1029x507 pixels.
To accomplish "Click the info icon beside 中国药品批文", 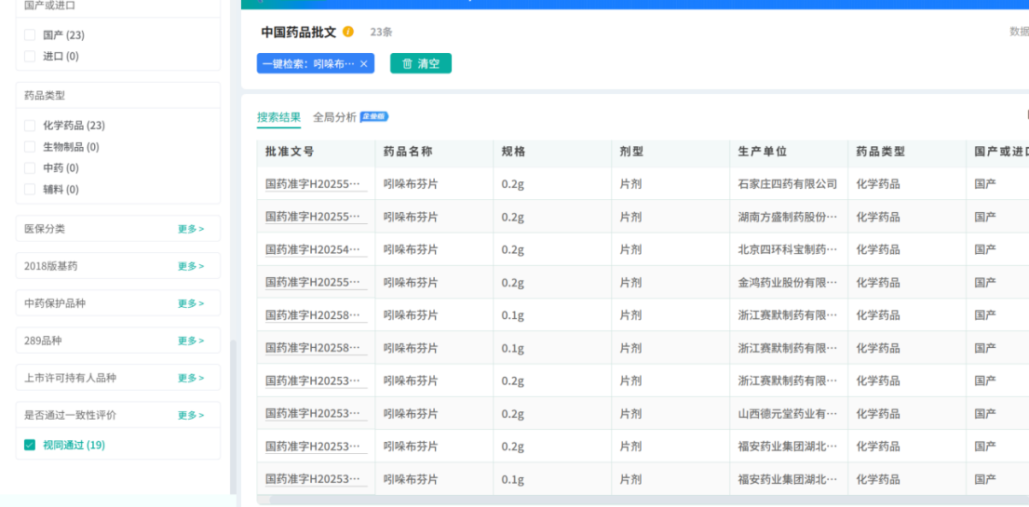I will point(348,32).
